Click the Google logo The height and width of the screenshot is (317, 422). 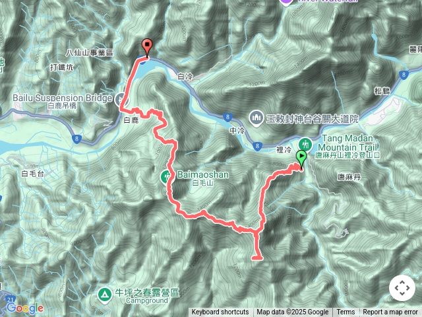25,308
